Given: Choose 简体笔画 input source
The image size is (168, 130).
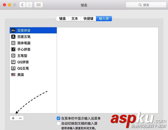Looking at the screenshot, I should 33,43.
